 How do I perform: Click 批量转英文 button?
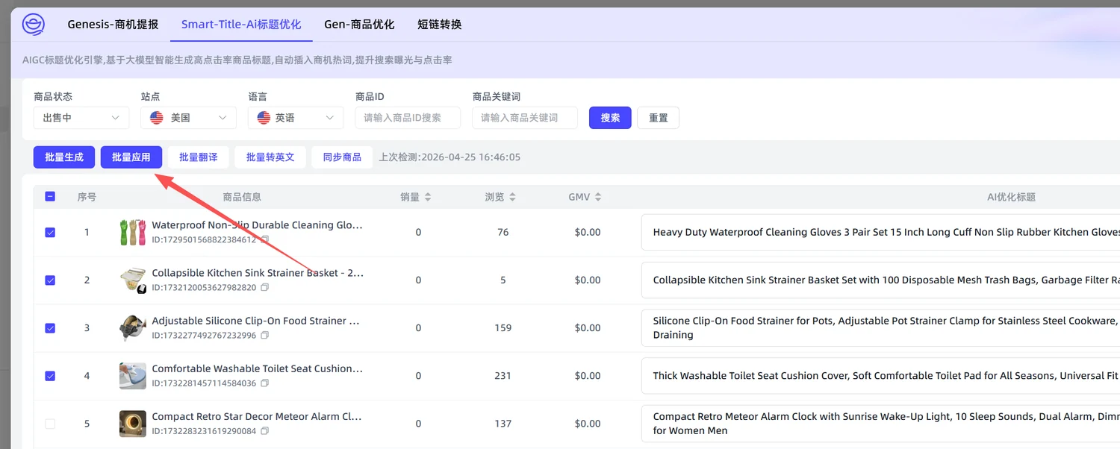coord(270,157)
